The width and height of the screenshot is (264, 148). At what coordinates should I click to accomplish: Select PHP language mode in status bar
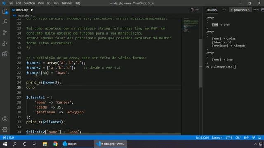(x=246, y=138)
